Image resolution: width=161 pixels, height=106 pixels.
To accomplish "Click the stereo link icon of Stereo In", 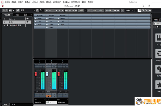I will pos(36,100).
